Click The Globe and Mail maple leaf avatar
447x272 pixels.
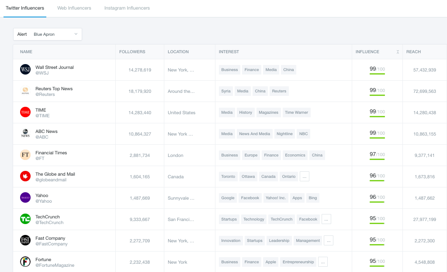(x=25, y=176)
